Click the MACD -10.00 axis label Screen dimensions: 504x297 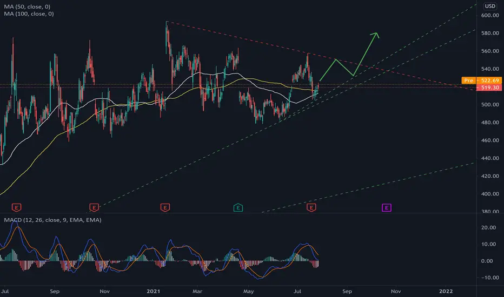point(490,278)
